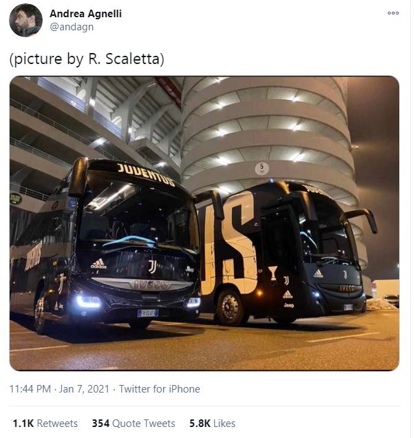This screenshot has height=438, width=415.
Task: Click the round number 5 sign on tower
Action: tap(262, 167)
